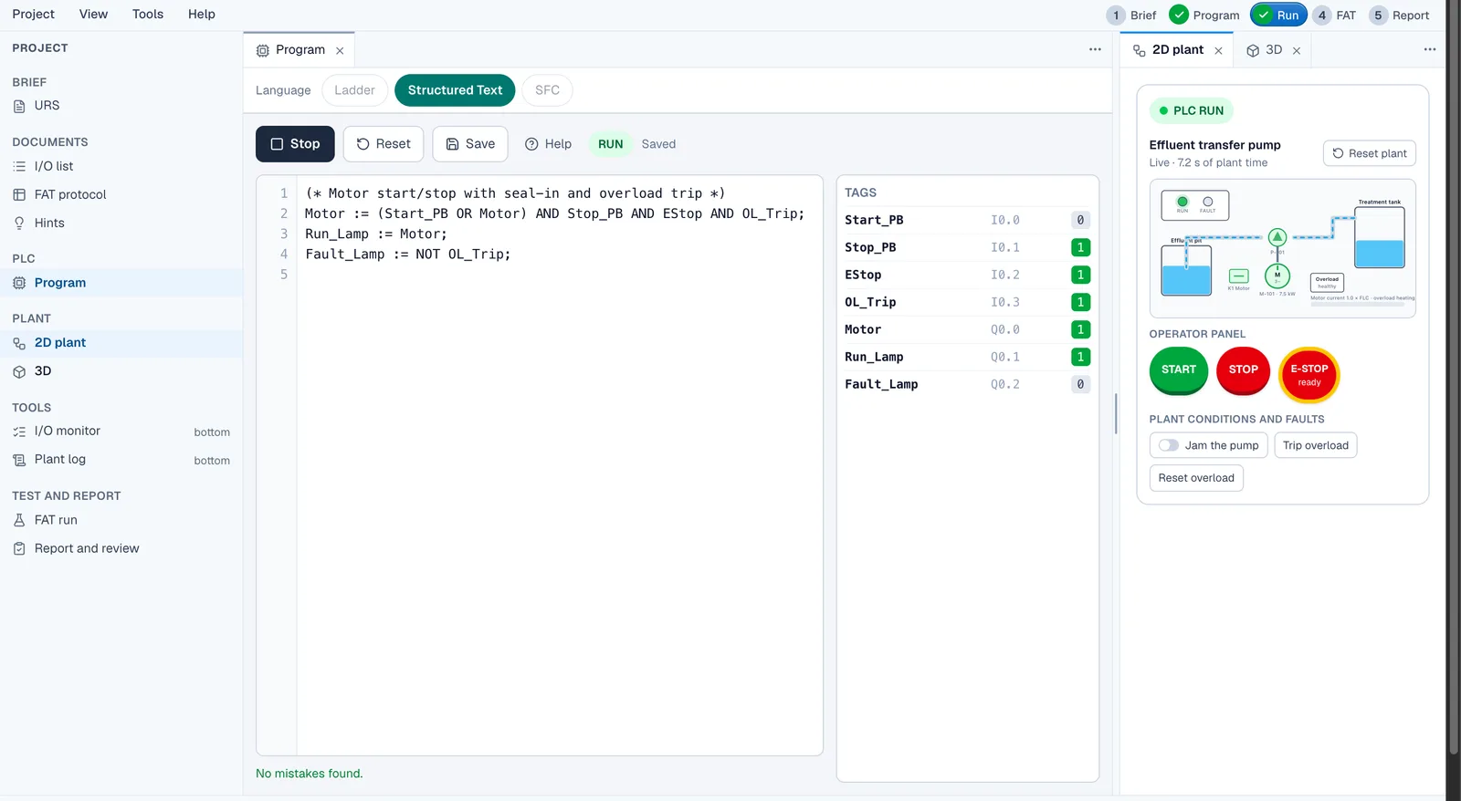1461x801 pixels.
Task: Stop the running PLC program
Action: point(295,144)
